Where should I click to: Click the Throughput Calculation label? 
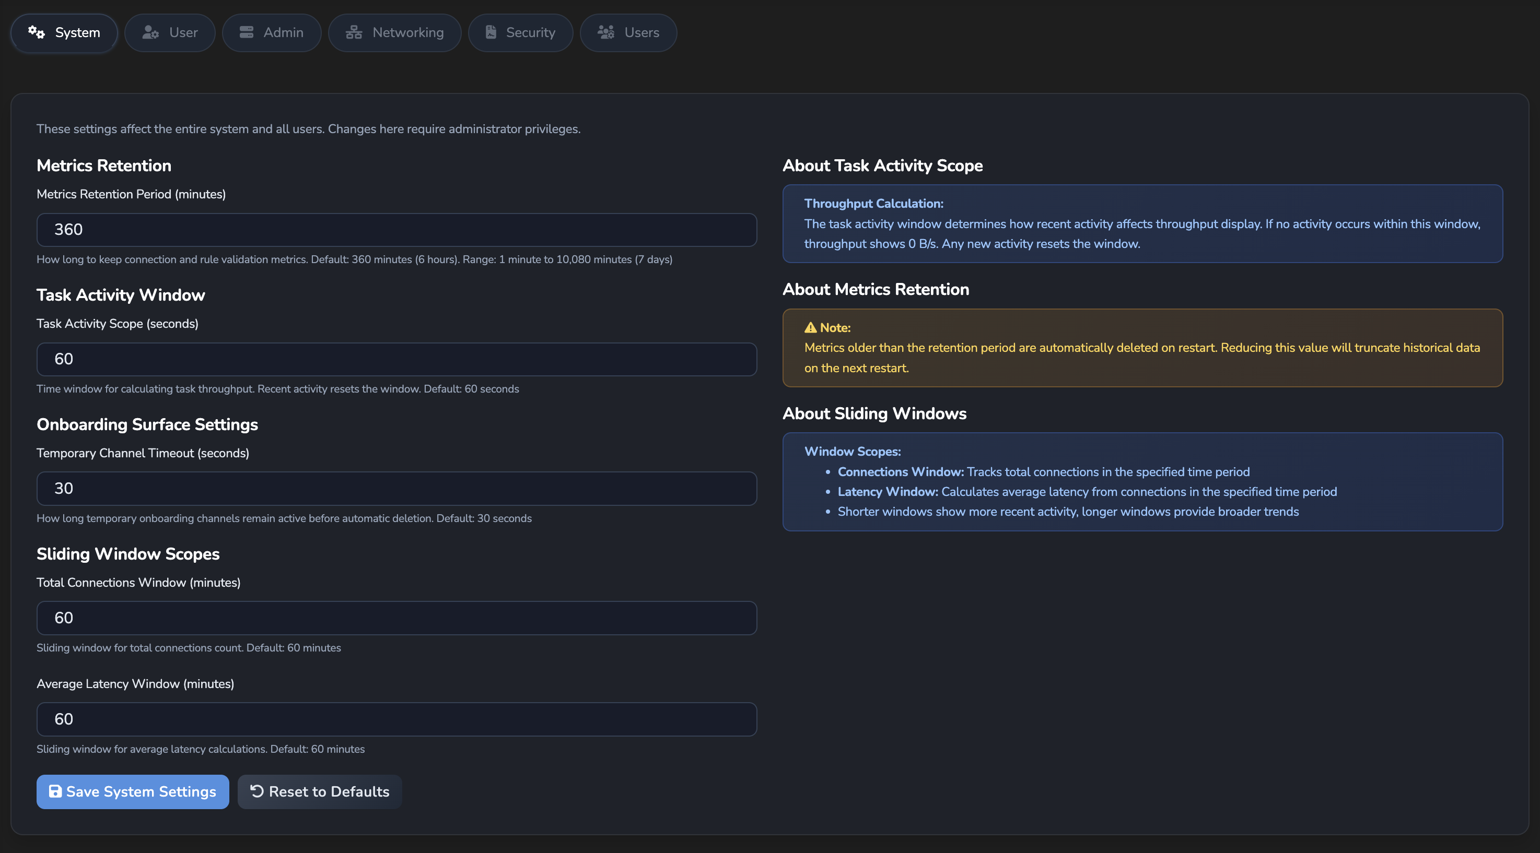click(873, 203)
